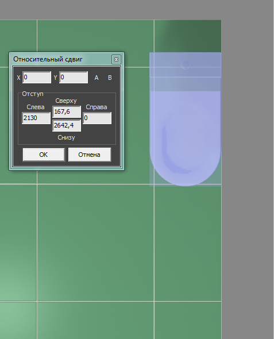
Task: Click the Y offset input field
Action: [x=74, y=78]
